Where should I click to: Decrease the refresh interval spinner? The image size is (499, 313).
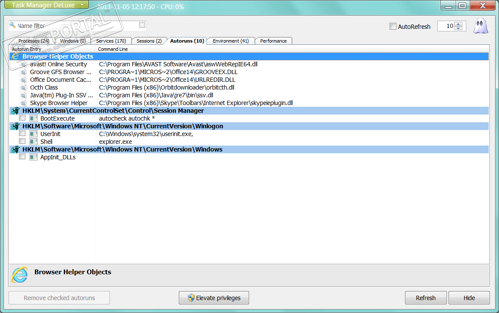458,28
